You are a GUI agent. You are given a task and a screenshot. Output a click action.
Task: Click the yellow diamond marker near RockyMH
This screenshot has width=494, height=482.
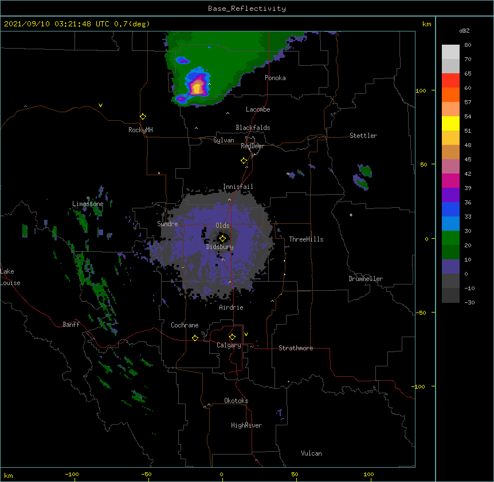[x=143, y=117]
